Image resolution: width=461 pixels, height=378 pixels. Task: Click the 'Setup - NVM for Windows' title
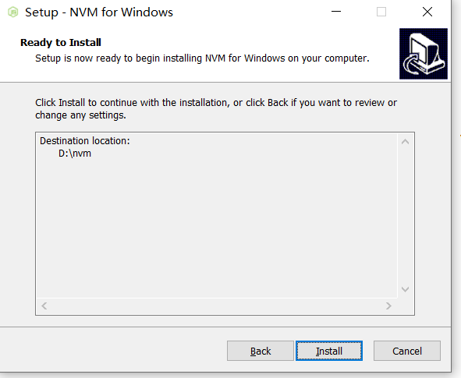(x=99, y=12)
